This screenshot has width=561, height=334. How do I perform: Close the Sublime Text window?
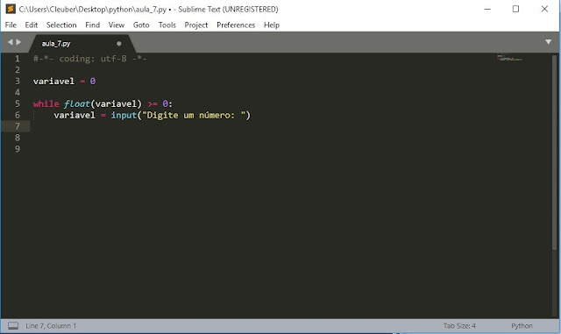(544, 9)
